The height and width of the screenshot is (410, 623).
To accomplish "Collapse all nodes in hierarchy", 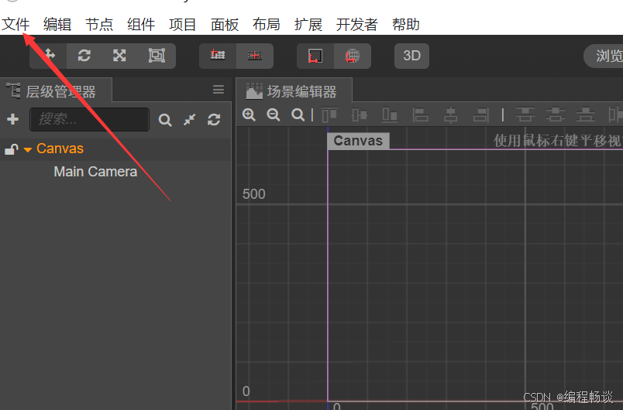I will (x=190, y=119).
